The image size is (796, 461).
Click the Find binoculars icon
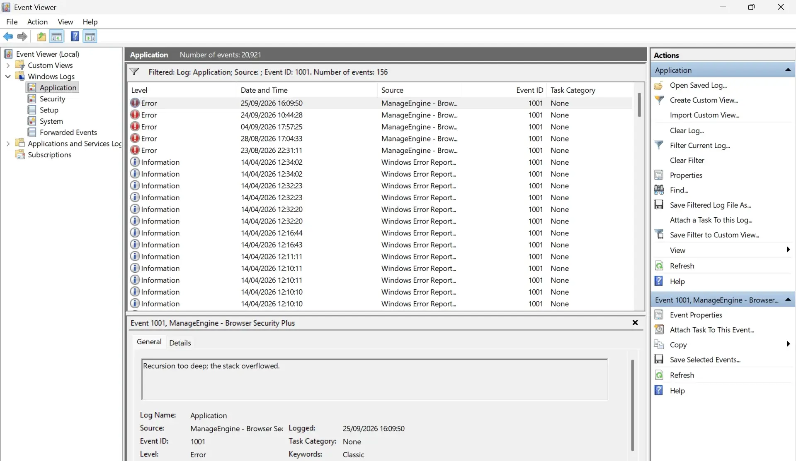click(659, 190)
